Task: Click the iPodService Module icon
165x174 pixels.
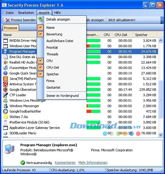Action: point(5,122)
